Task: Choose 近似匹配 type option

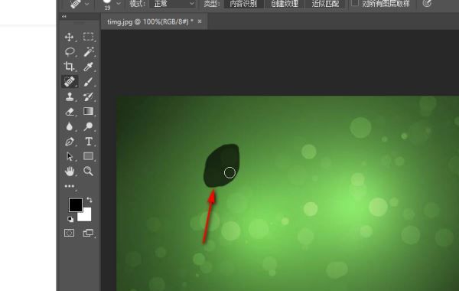Action: (325, 4)
